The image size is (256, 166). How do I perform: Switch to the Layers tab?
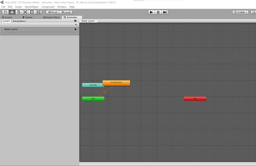click(x=7, y=21)
